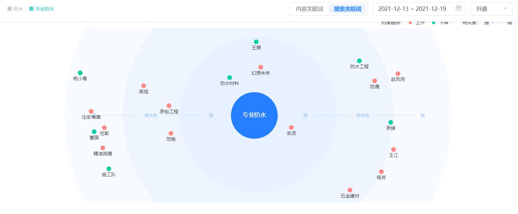Viewport: 518px width, 214px height.
Task: Click the pink dot above 范哥
Action: (104, 128)
